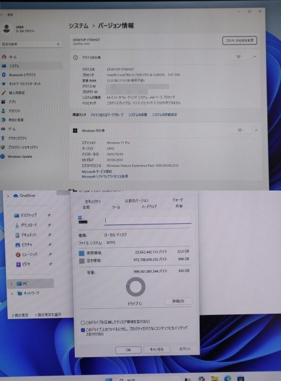Open Advanced system settings link
The image size is (281, 381).
(x=165, y=115)
